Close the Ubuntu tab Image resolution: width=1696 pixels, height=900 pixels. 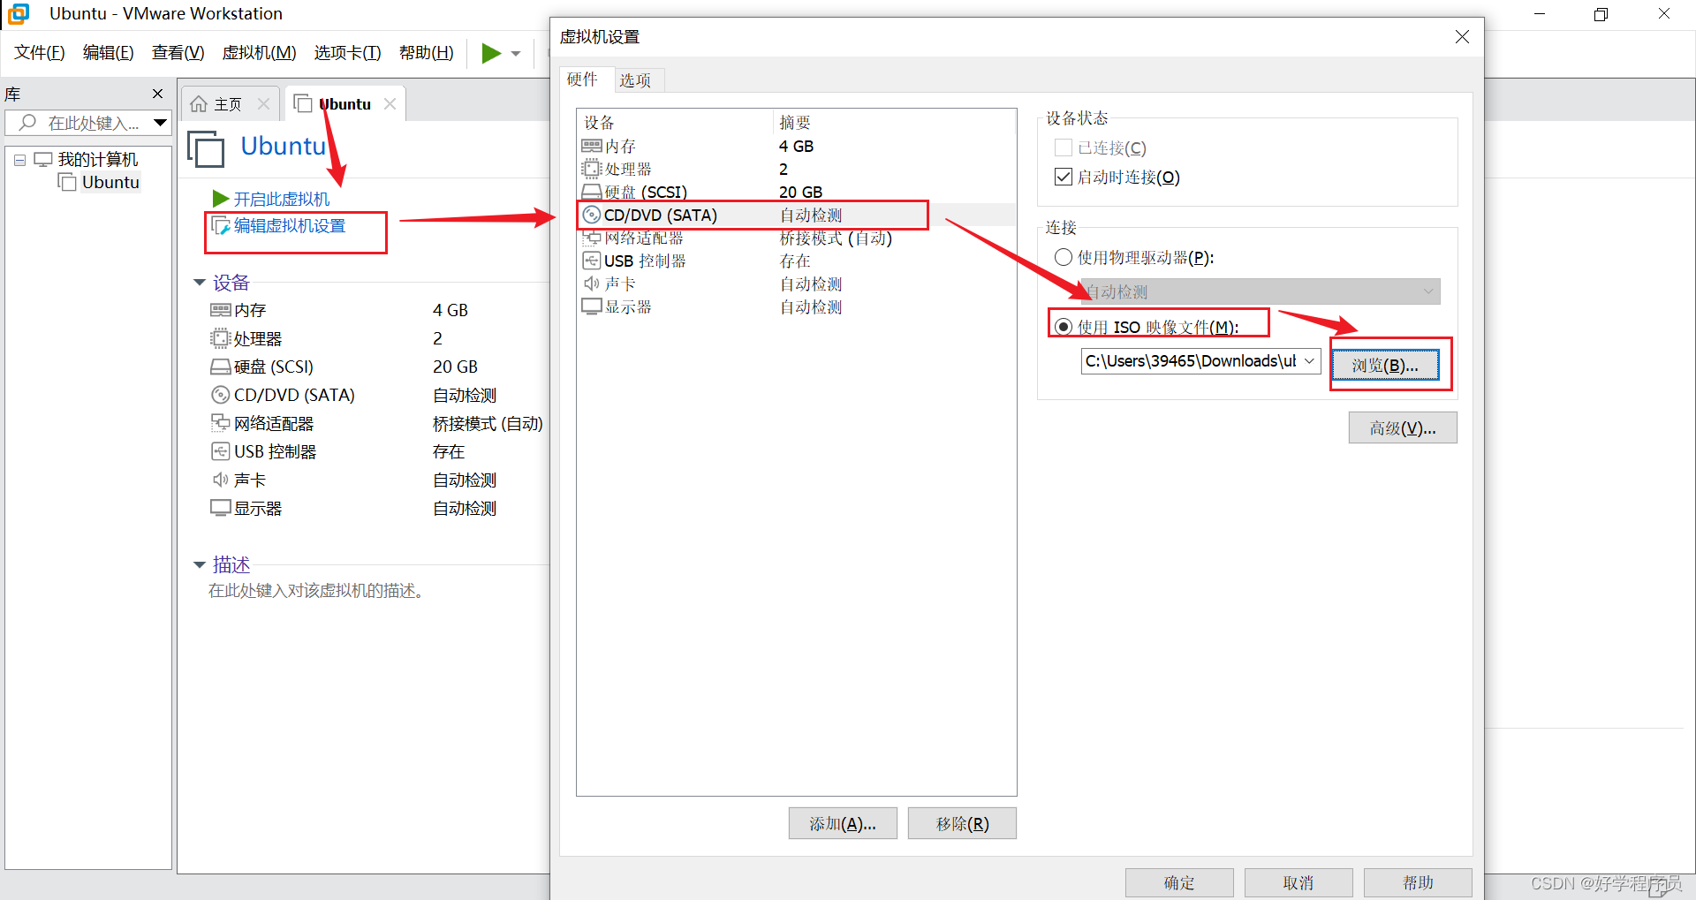(390, 103)
